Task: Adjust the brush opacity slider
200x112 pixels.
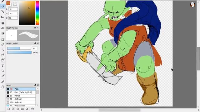Action: (19, 53)
